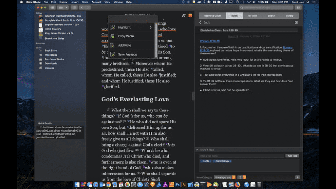Toggle the left sidebar panel button

(x=52, y=7)
